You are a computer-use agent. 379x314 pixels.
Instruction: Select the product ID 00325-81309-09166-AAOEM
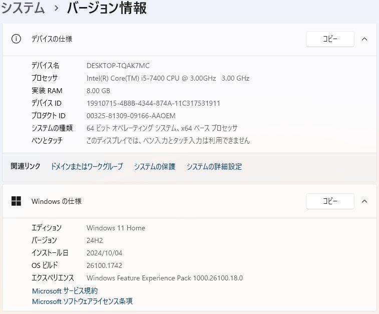coord(131,116)
